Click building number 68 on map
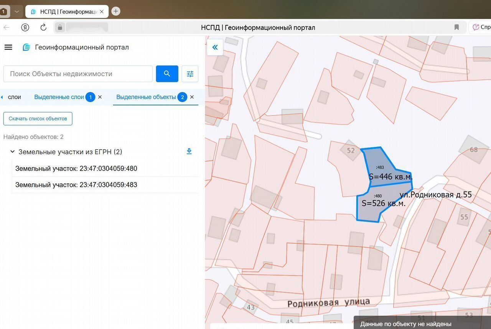Viewport: 491px width, 329px height. coord(474,149)
